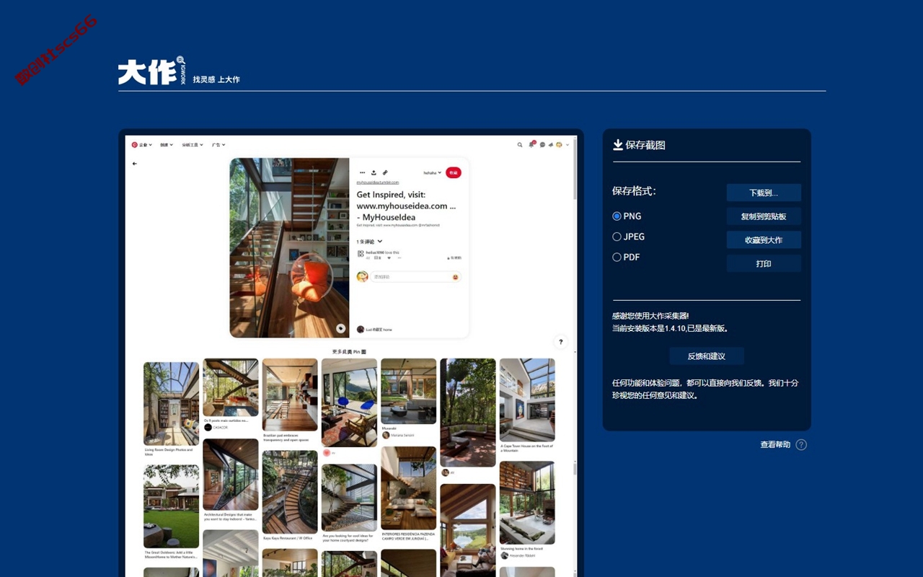
Task: Expand the 广告 dropdown in the preview
Action: [218, 145]
